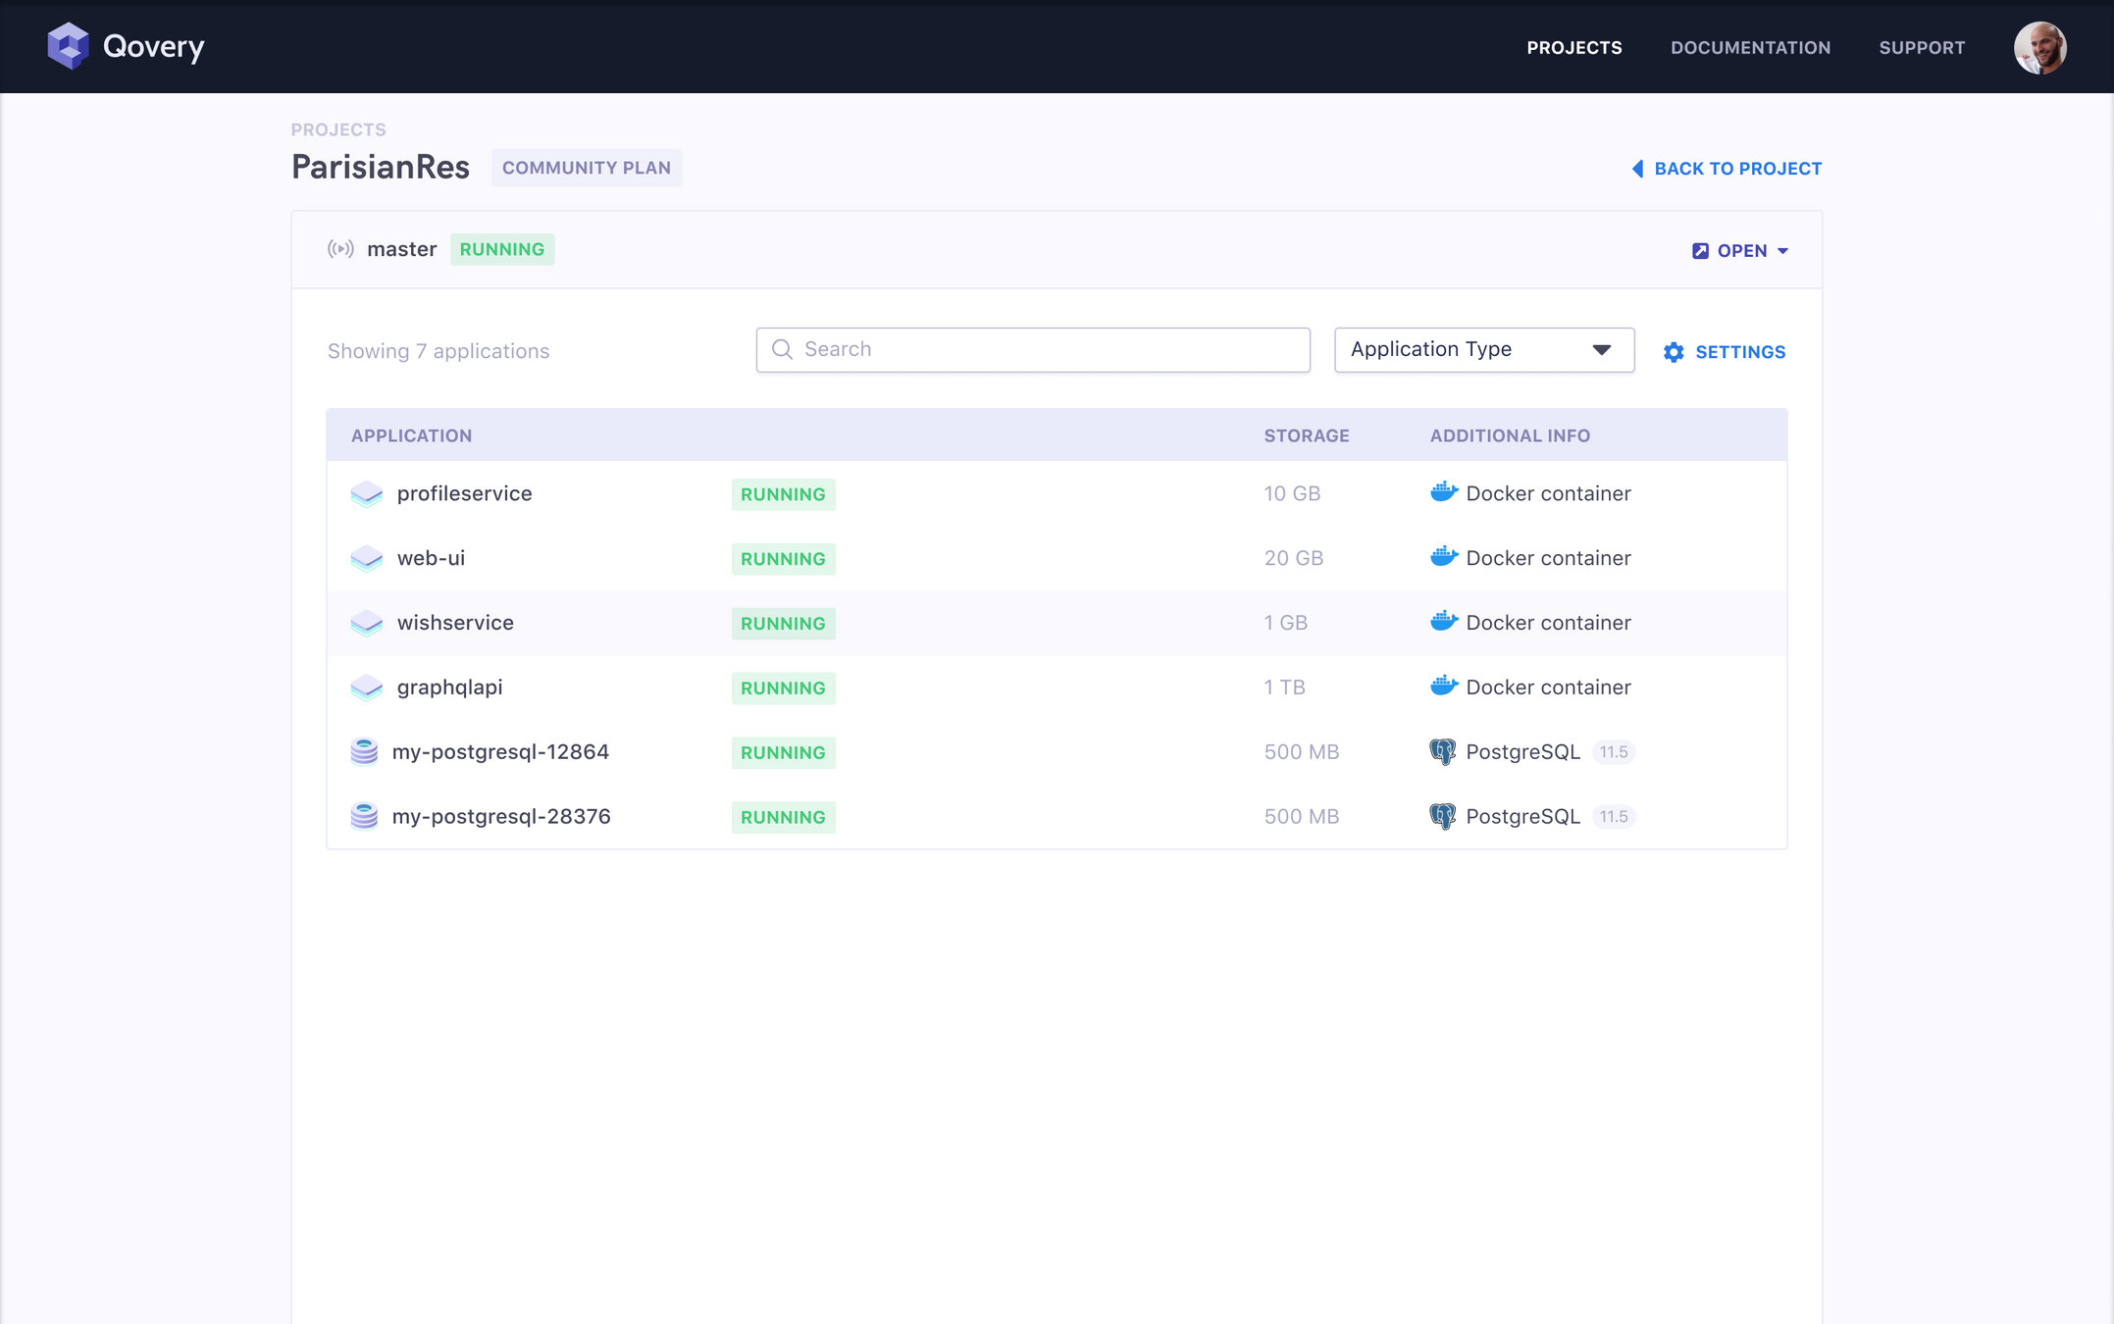Go to the Projects nav item
The image size is (2114, 1324).
click(x=1573, y=47)
